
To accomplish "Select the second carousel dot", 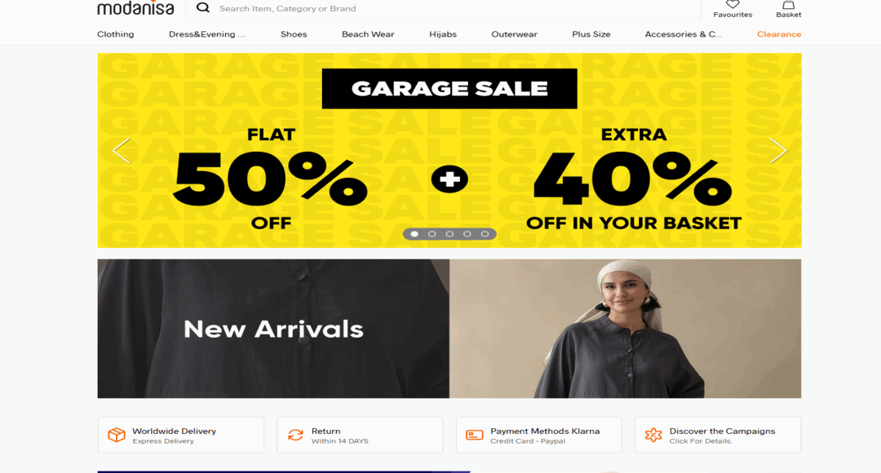I will click(432, 234).
